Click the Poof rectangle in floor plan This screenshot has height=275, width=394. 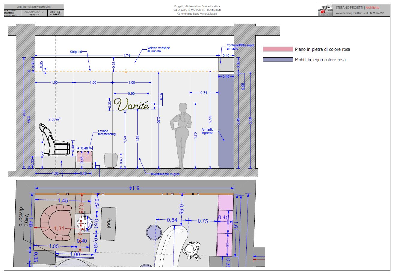[108, 224]
